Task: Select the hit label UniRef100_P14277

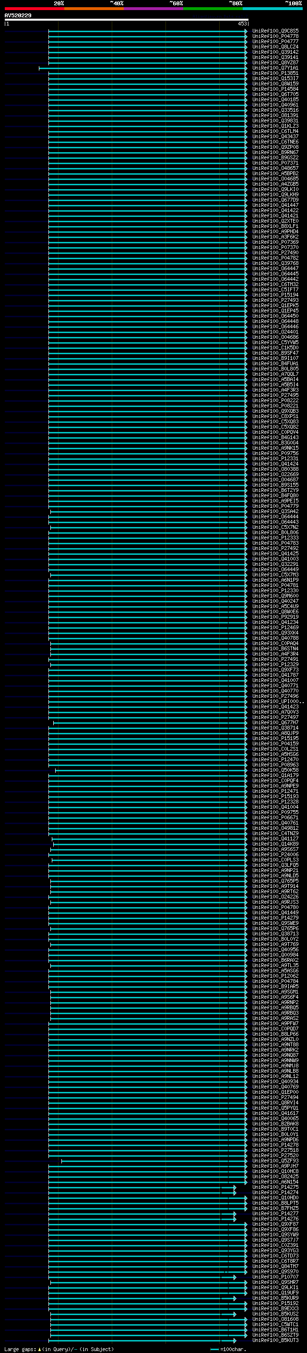Action: [275, 1214]
